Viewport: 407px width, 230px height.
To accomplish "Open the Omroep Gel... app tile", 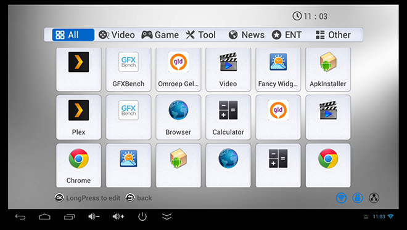I will (x=178, y=69).
